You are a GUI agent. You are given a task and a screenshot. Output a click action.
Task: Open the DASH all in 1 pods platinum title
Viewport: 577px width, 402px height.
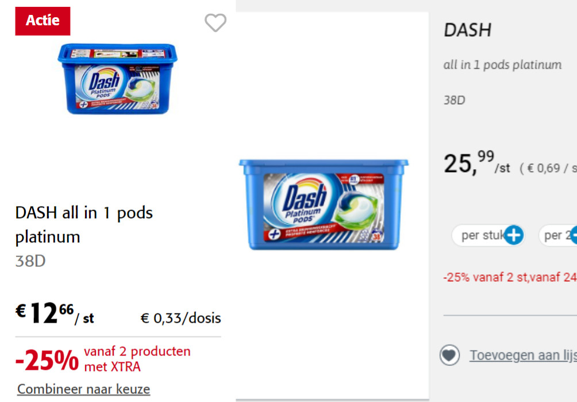click(x=84, y=224)
